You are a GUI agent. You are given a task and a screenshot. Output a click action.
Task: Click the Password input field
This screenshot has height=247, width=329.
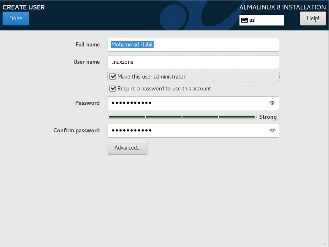point(193,103)
